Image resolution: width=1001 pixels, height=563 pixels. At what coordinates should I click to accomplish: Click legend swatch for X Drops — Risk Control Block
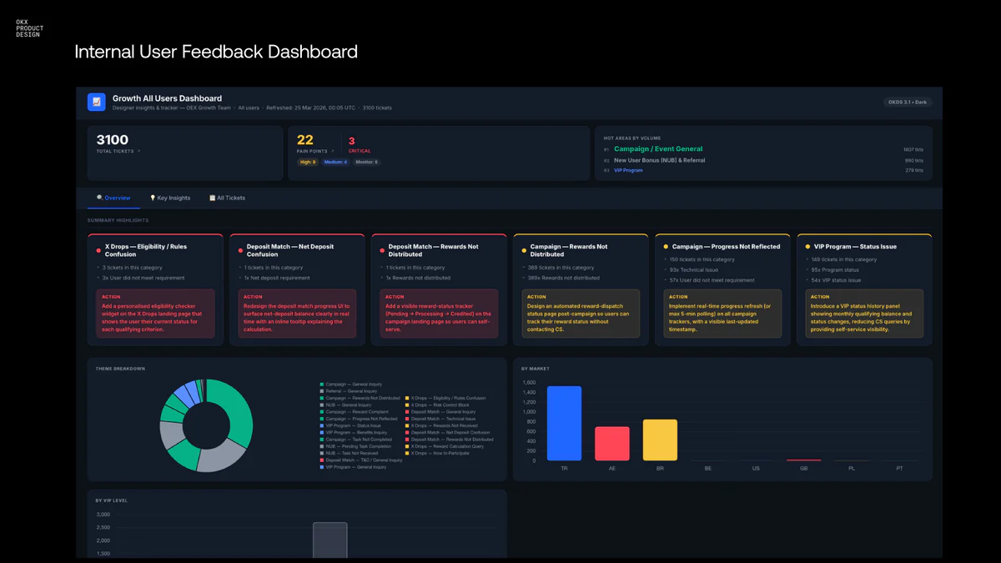click(407, 405)
